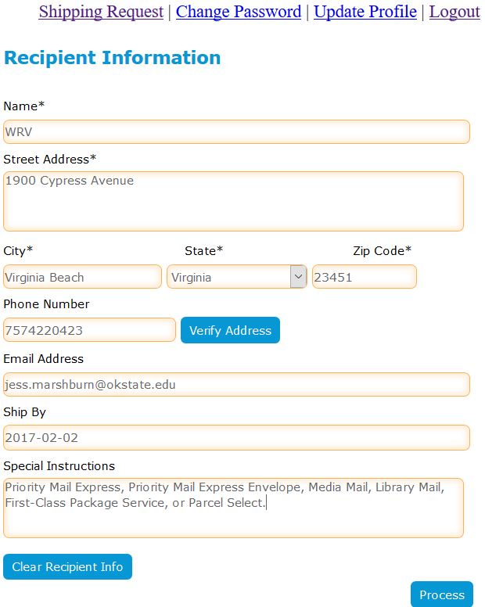Click the Ship By label

click(x=25, y=412)
